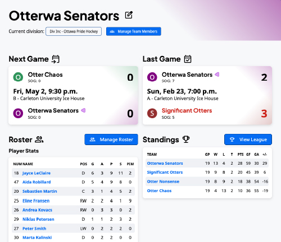Open Significant Otters in standings table
This screenshot has width=281, height=242.
(x=165, y=172)
